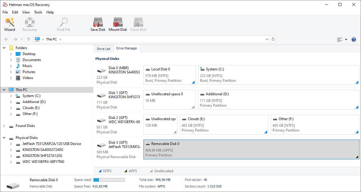The height and width of the screenshot is (192, 361).
Task: Expand the Desktop folder node
Action: (11, 54)
